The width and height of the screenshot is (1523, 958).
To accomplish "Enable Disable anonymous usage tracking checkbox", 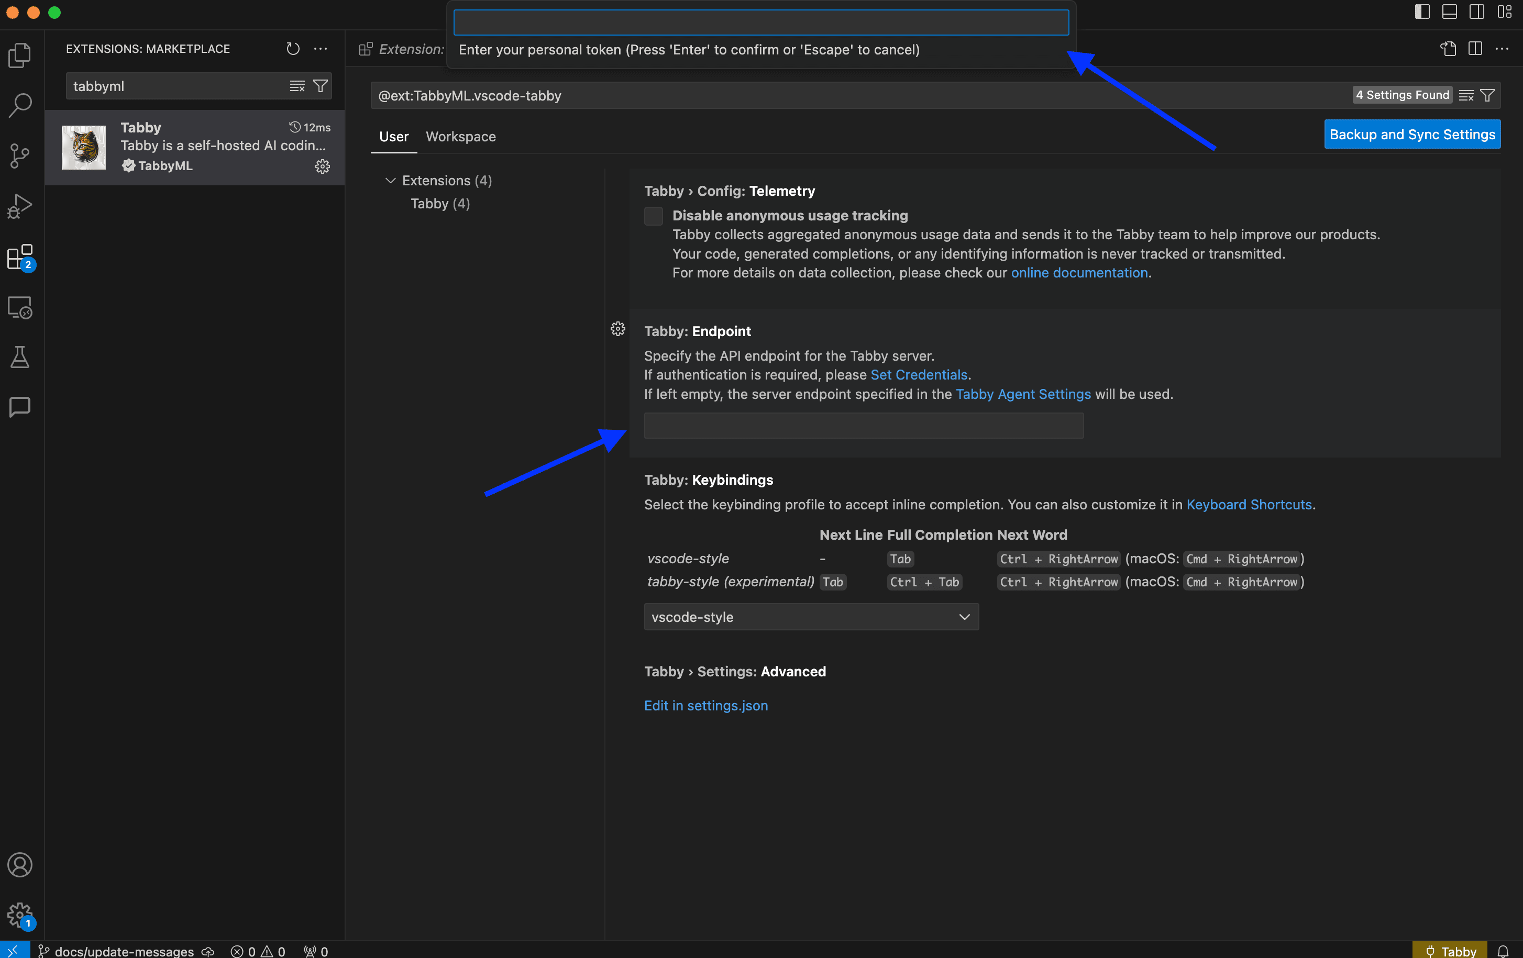I will tap(653, 216).
